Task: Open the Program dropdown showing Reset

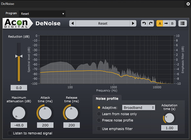Action: tap(42, 14)
